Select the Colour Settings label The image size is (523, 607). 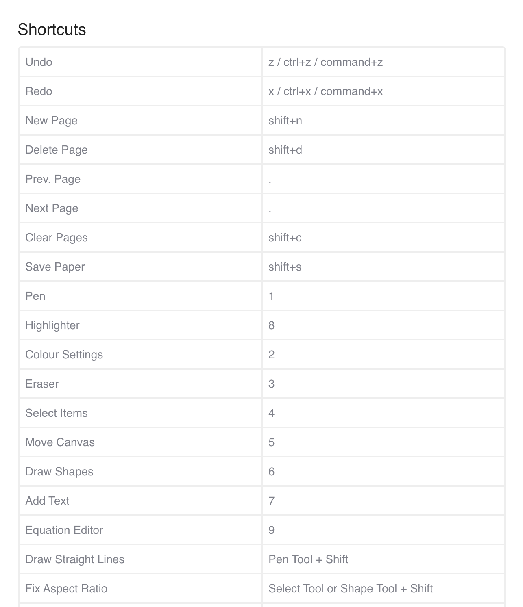tap(64, 355)
